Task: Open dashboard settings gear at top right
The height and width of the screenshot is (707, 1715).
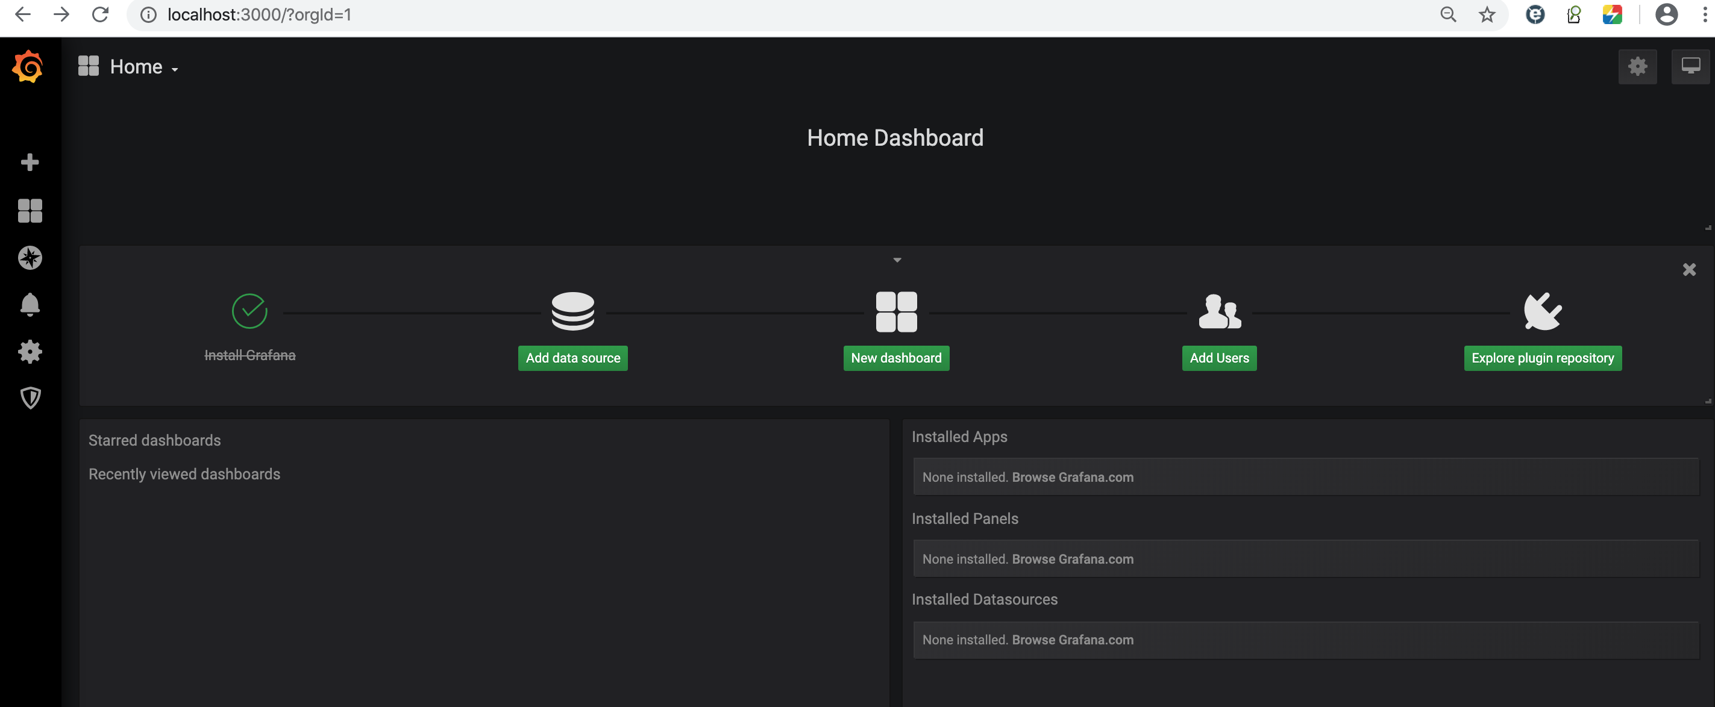Action: point(1637,66)
